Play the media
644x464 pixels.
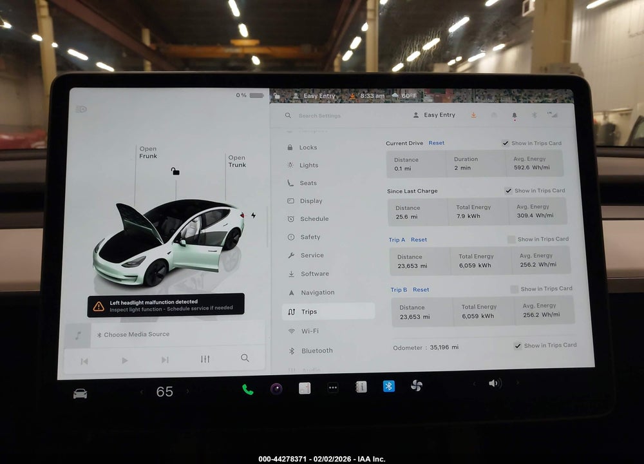pos(124,360)
